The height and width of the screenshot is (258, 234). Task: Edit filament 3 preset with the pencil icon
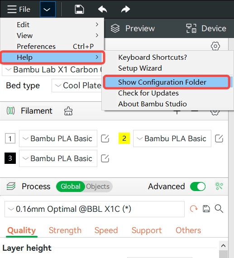(x=105, y=158)
